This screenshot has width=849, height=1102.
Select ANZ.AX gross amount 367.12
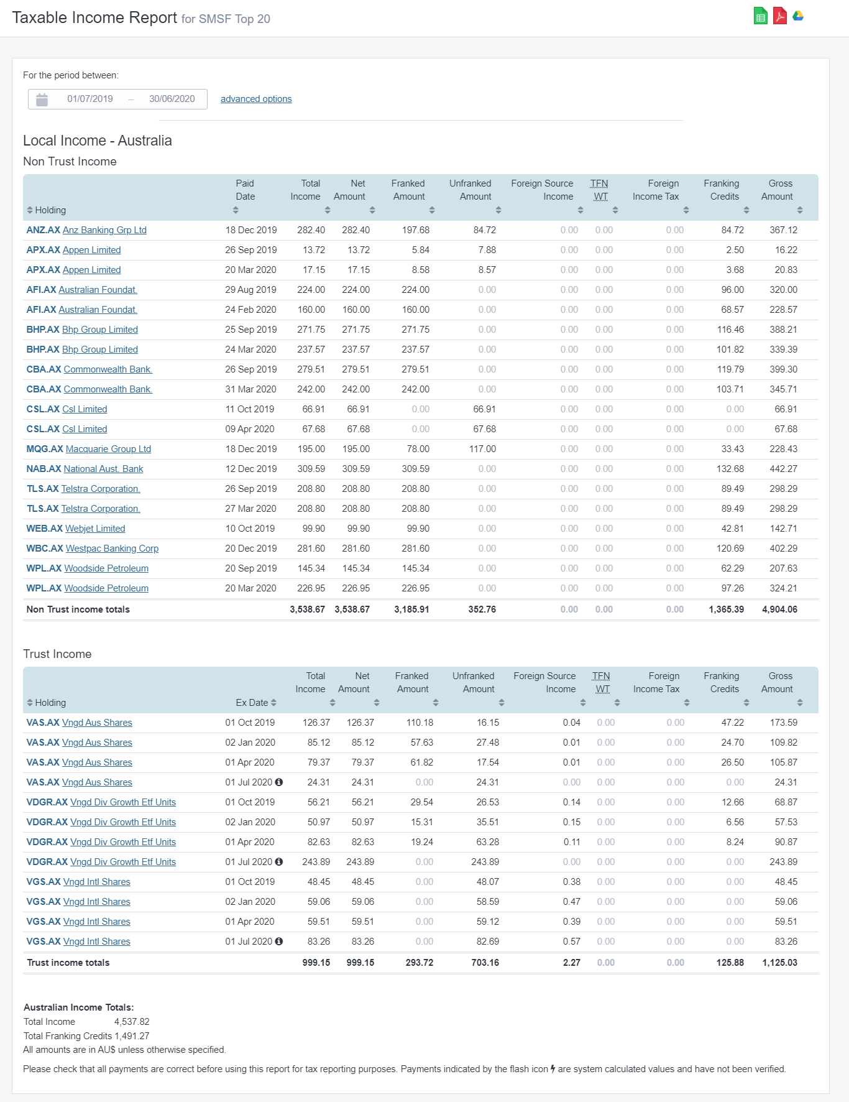coord(783,230)
